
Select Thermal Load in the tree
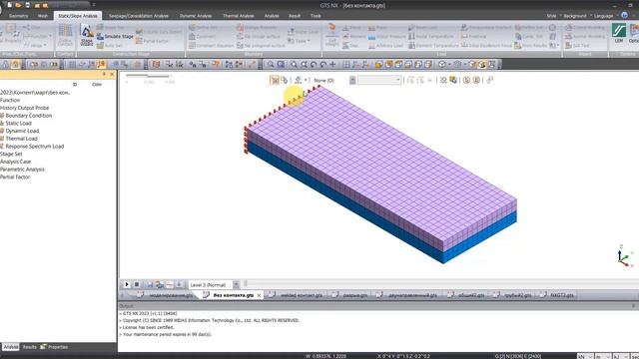(x=21, y=139)
